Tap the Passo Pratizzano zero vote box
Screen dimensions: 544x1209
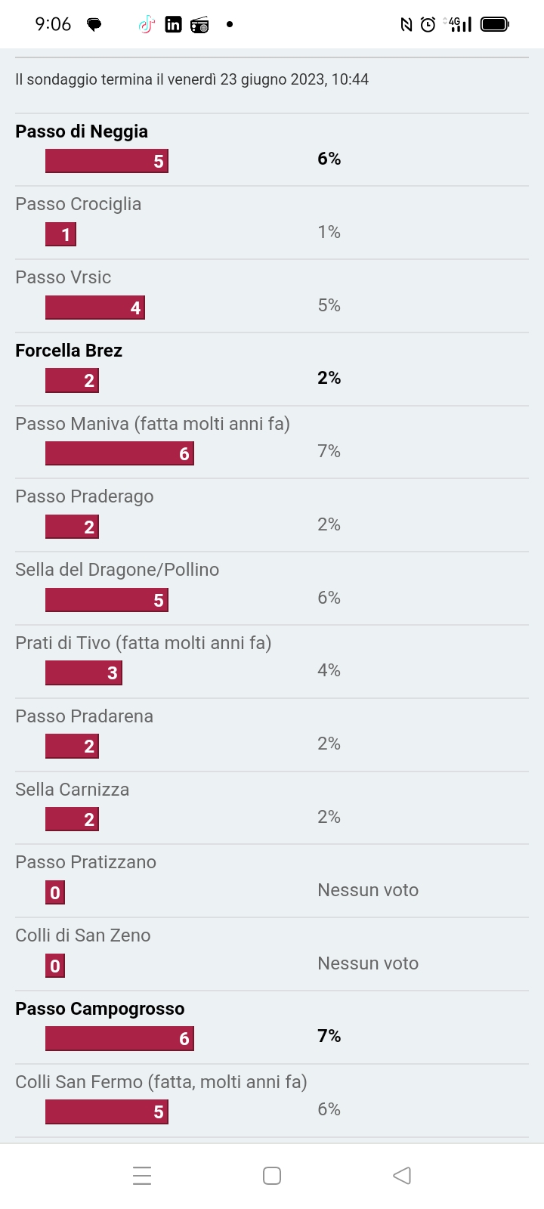click(55, 892)
